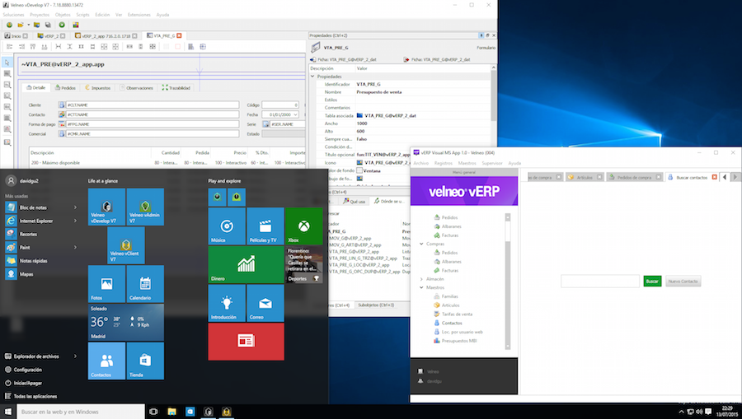Open the Calendario tile
Image resolution: width=742 pixels, height=419 pixels.
click(145, 283)
